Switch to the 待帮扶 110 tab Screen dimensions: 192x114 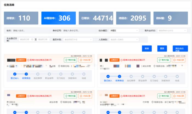[x=21, y=18]
